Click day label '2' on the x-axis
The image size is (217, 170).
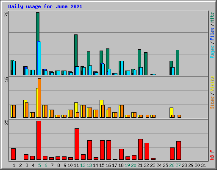(20, 165)
